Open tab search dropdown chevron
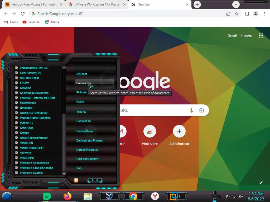This screenshot has width=270, height=202. pos(236,4)
